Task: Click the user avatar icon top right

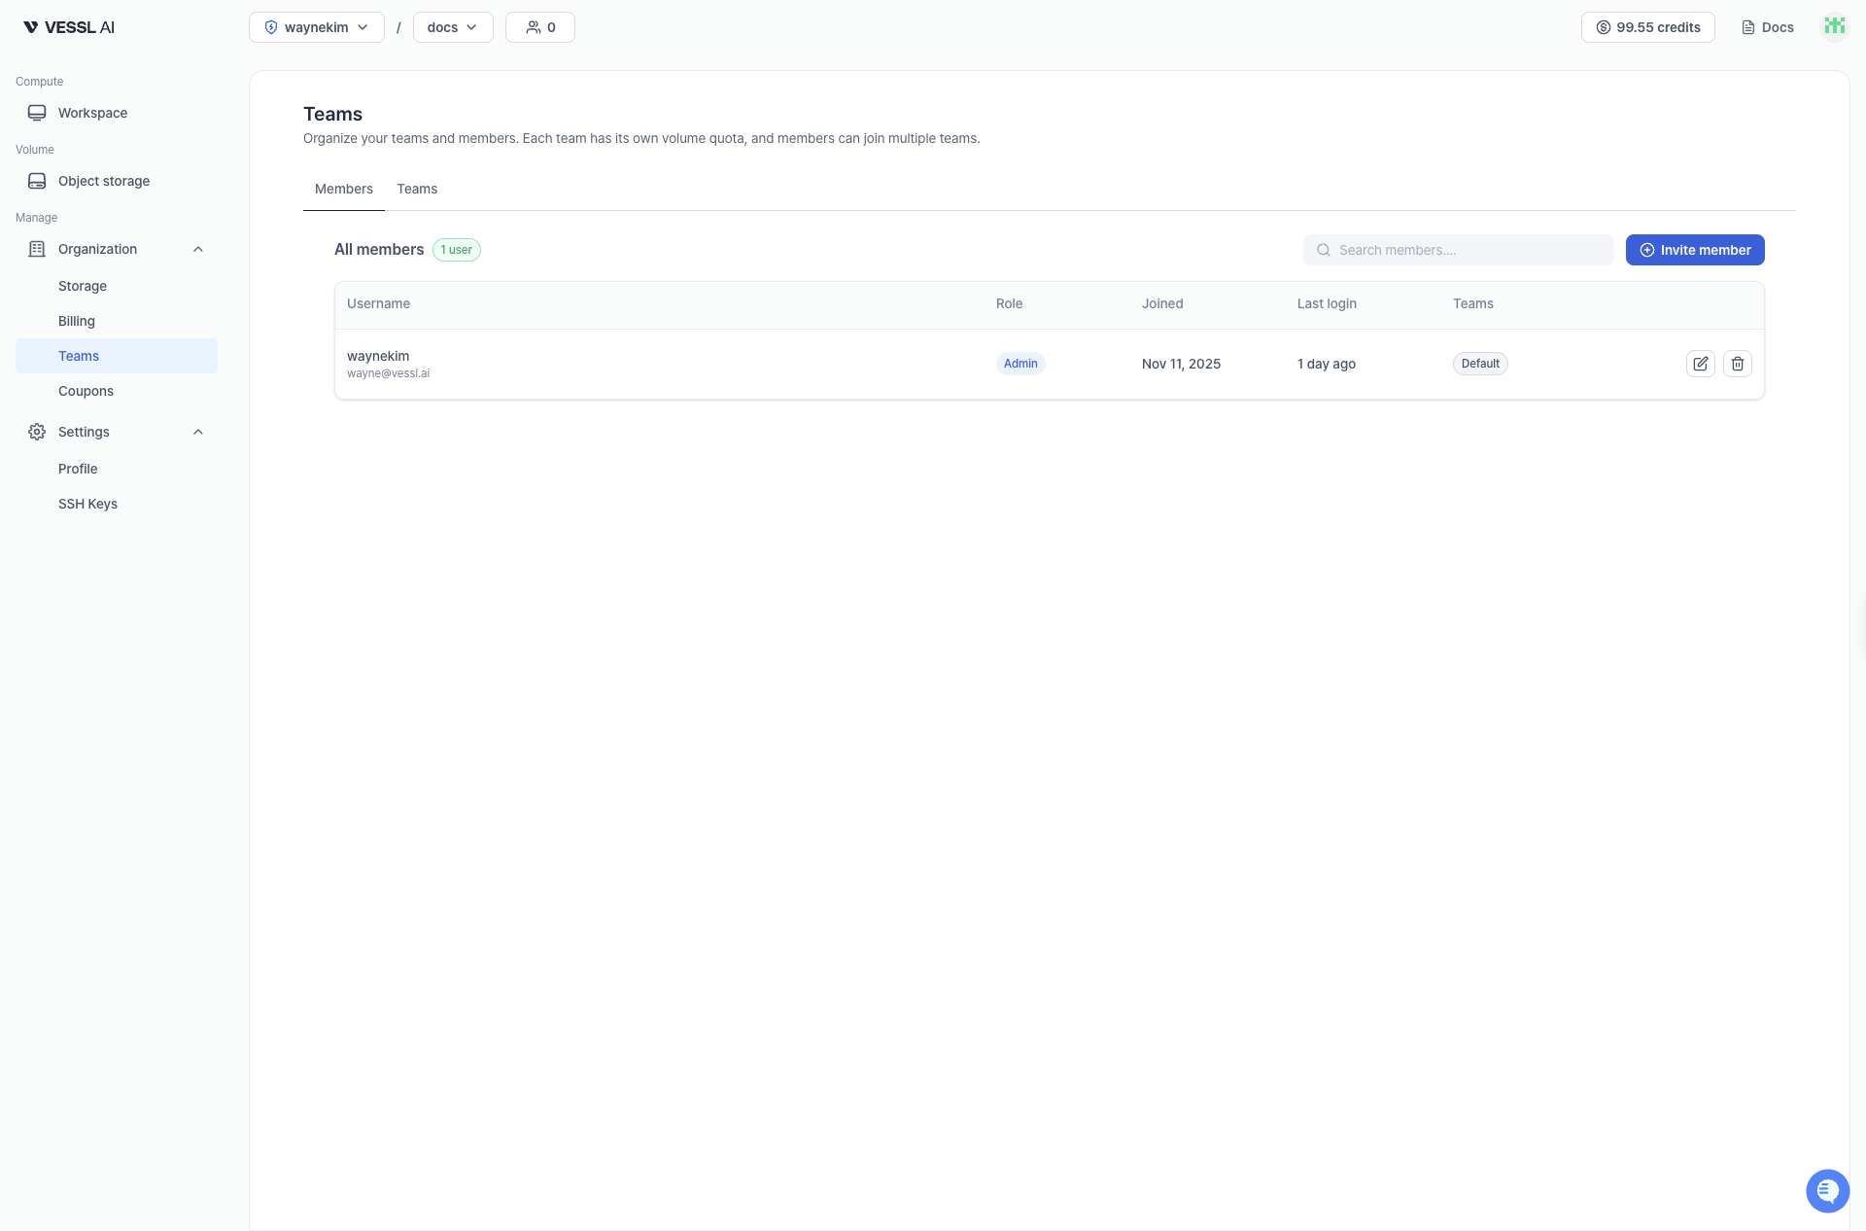Action: [1834, 27]
